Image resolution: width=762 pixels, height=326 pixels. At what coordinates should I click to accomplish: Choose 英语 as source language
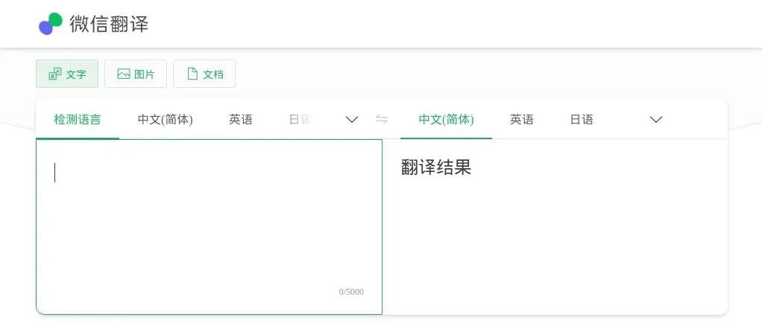241,119
